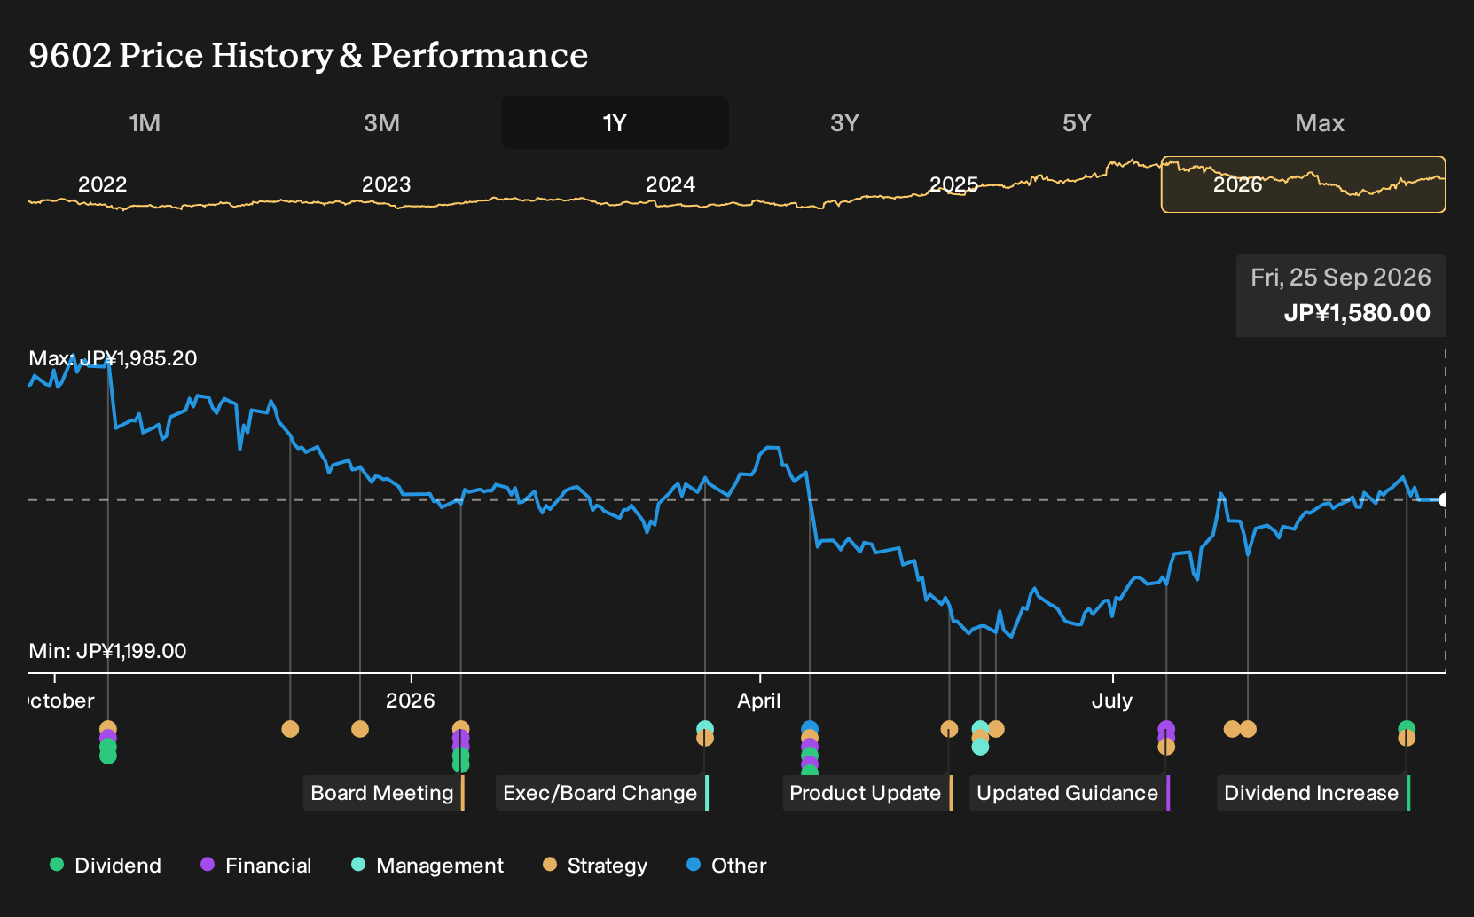Image resolution: width=1474 pixels, height=917 pixels.
Task: Select the 3M time range tab
Action: click(x=381, y=122)
